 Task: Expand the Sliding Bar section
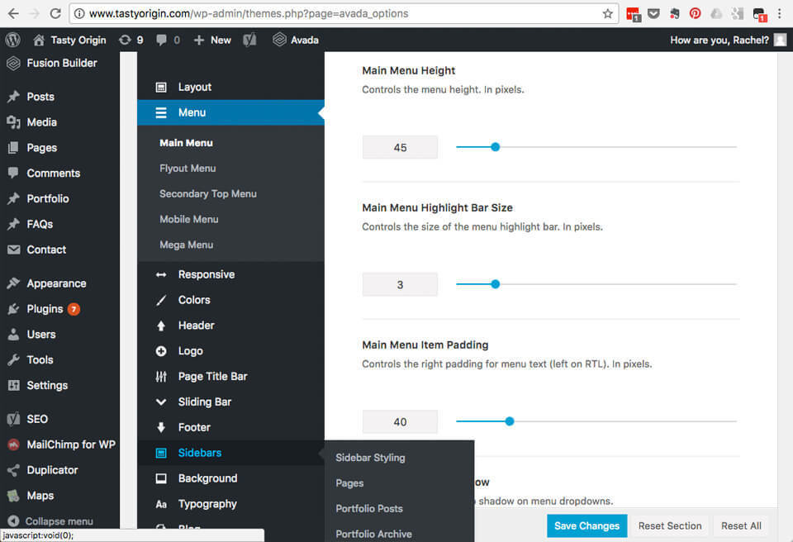(x=230, y=402)
